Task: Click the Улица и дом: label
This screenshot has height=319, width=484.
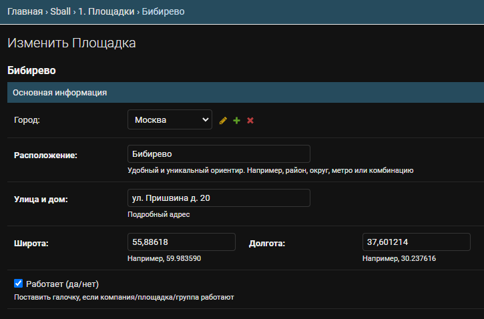Action: click(x=41, y=200)
